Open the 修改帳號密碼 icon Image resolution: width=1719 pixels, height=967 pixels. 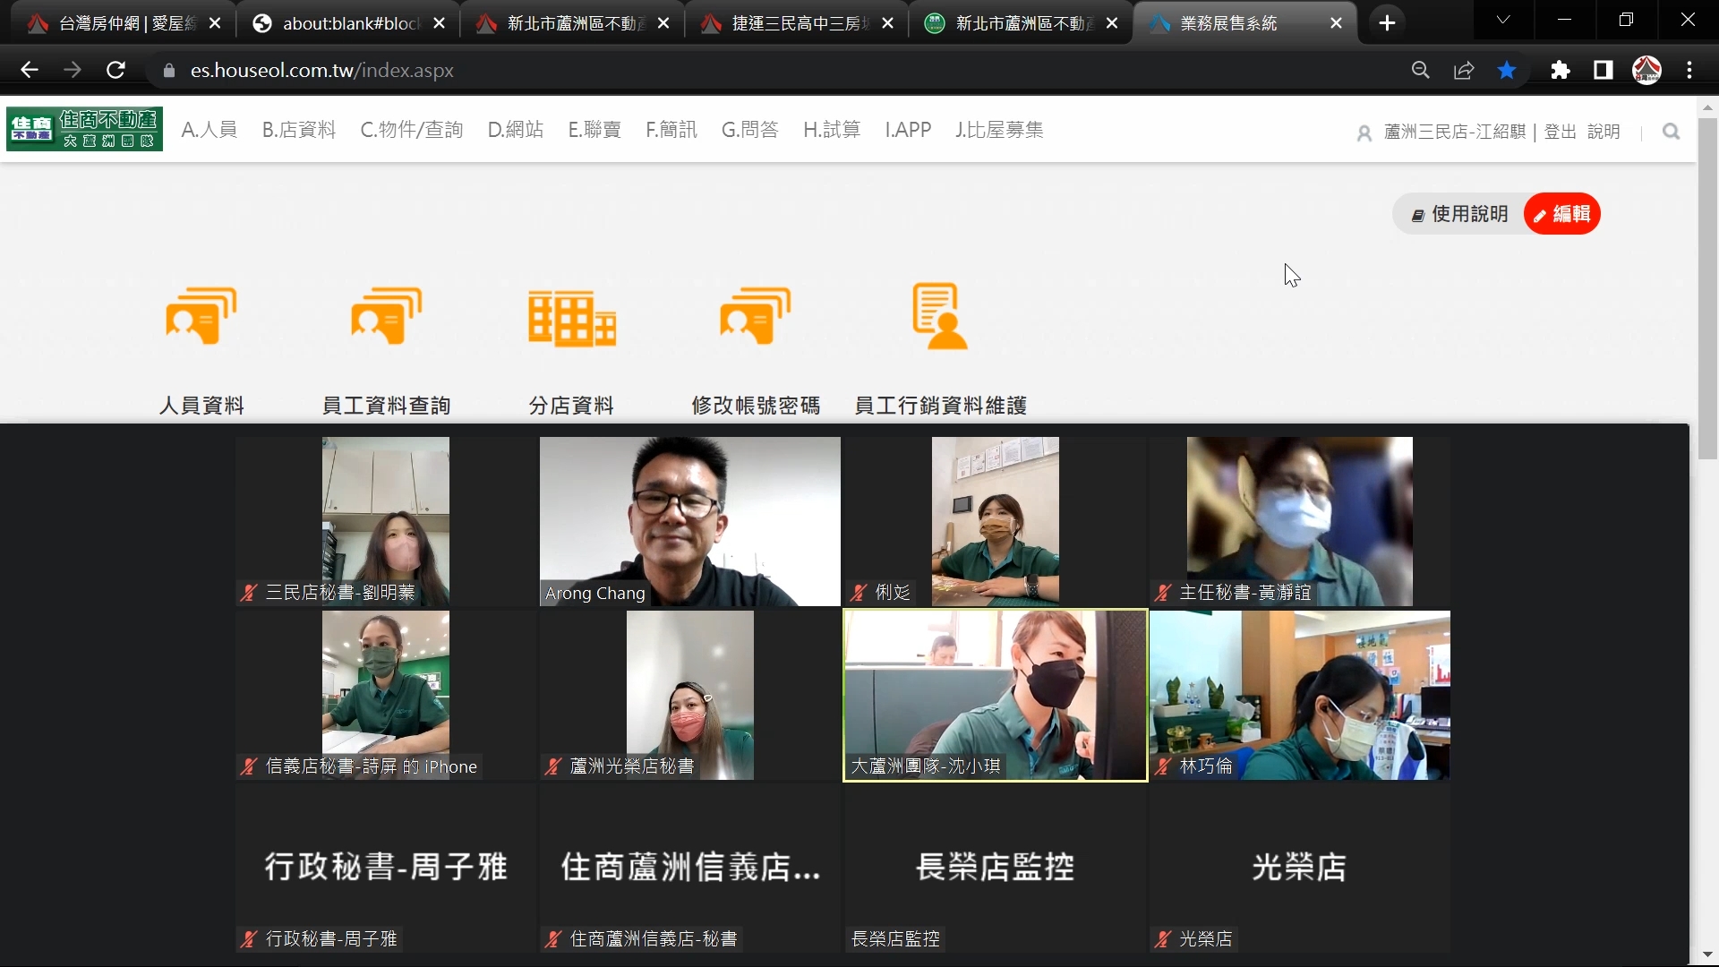(756, 316)
